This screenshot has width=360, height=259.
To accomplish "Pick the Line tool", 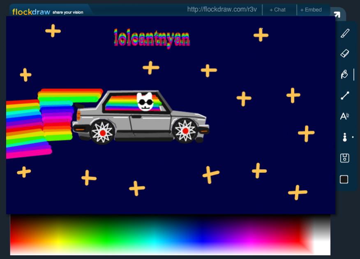I will pyautogui.click(x=345, y=96).
